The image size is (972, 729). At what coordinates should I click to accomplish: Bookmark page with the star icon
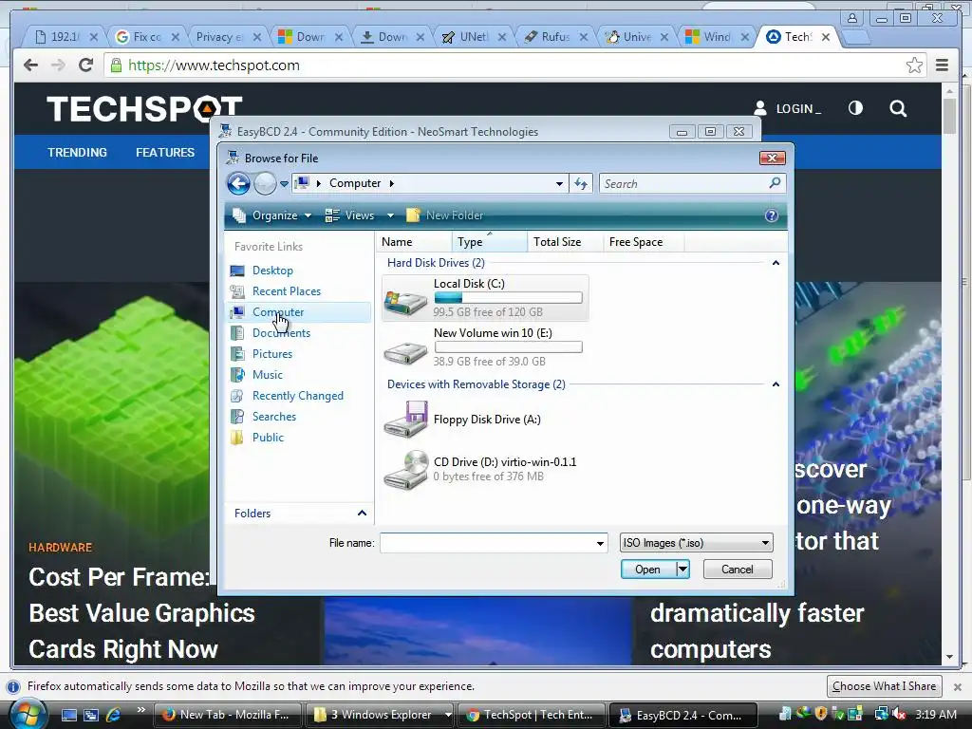point(914,65)
